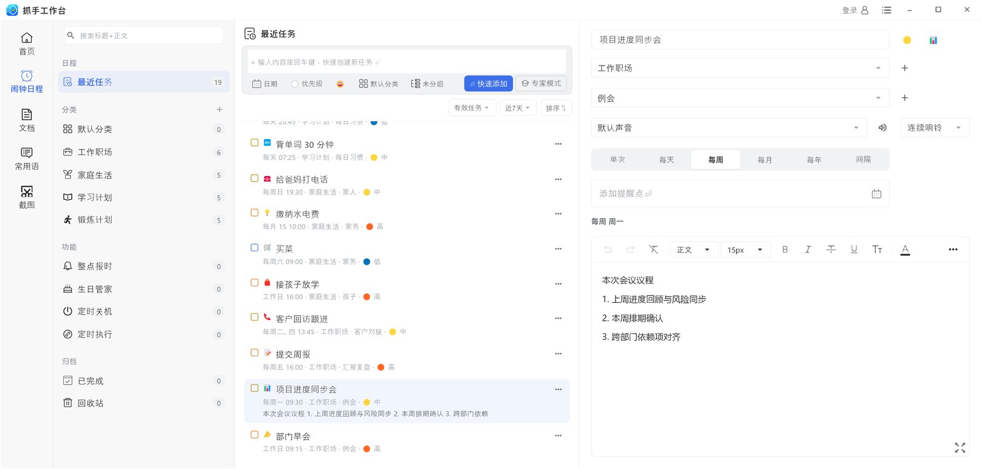Click the bold formatting icon
The image size is (982, 469).
[784, 250]
